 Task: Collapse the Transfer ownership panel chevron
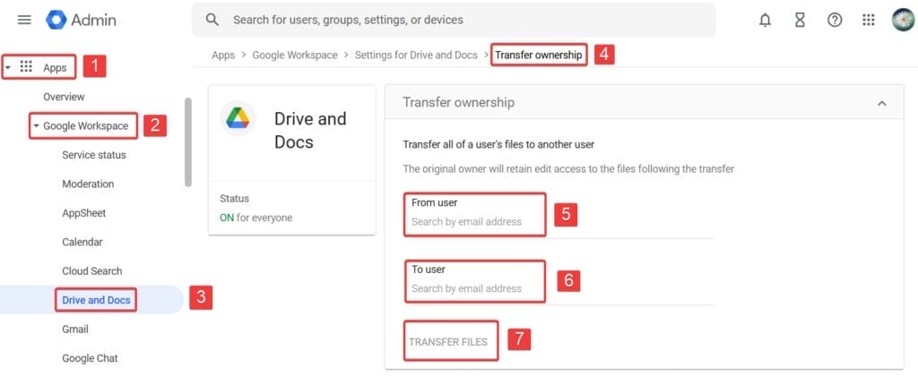[x=882, y=104]
